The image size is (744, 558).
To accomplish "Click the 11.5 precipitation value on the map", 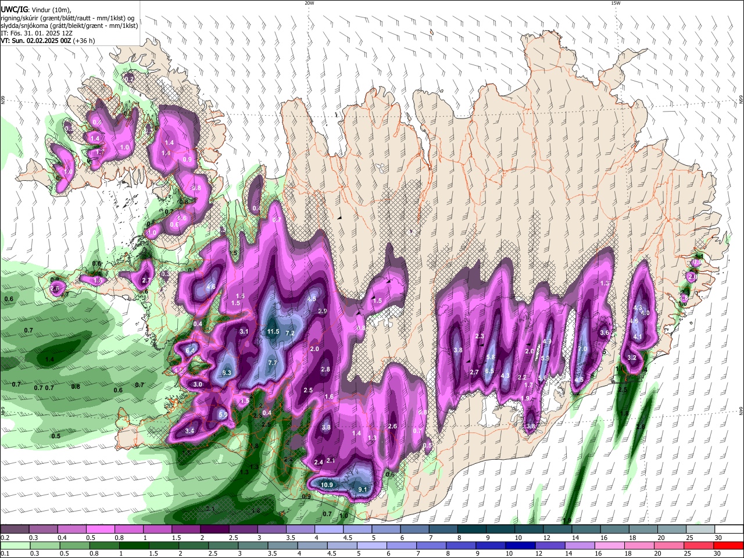I will [273, 332].
